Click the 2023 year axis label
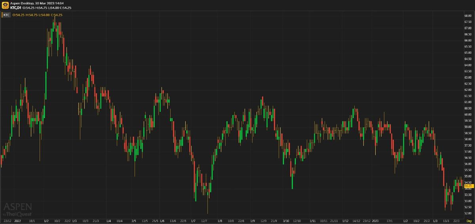The height and width of the screenshot is (224, 475). click(x=376, y=221)
